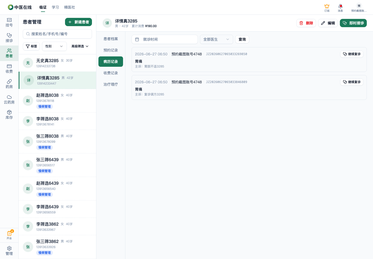Click the 删除 delete button
The image size is (373, 259).
click(306, 23)
